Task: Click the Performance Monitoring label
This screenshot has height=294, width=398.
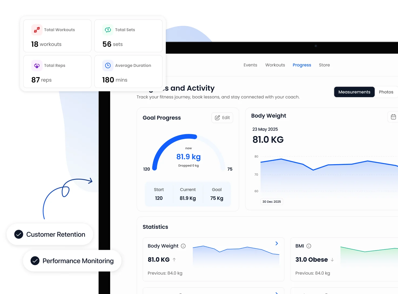Action: 78,261
